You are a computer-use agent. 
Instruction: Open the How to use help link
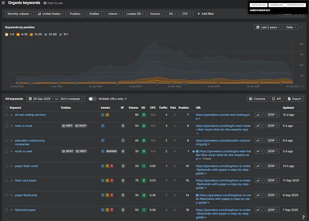pos(53,3)
